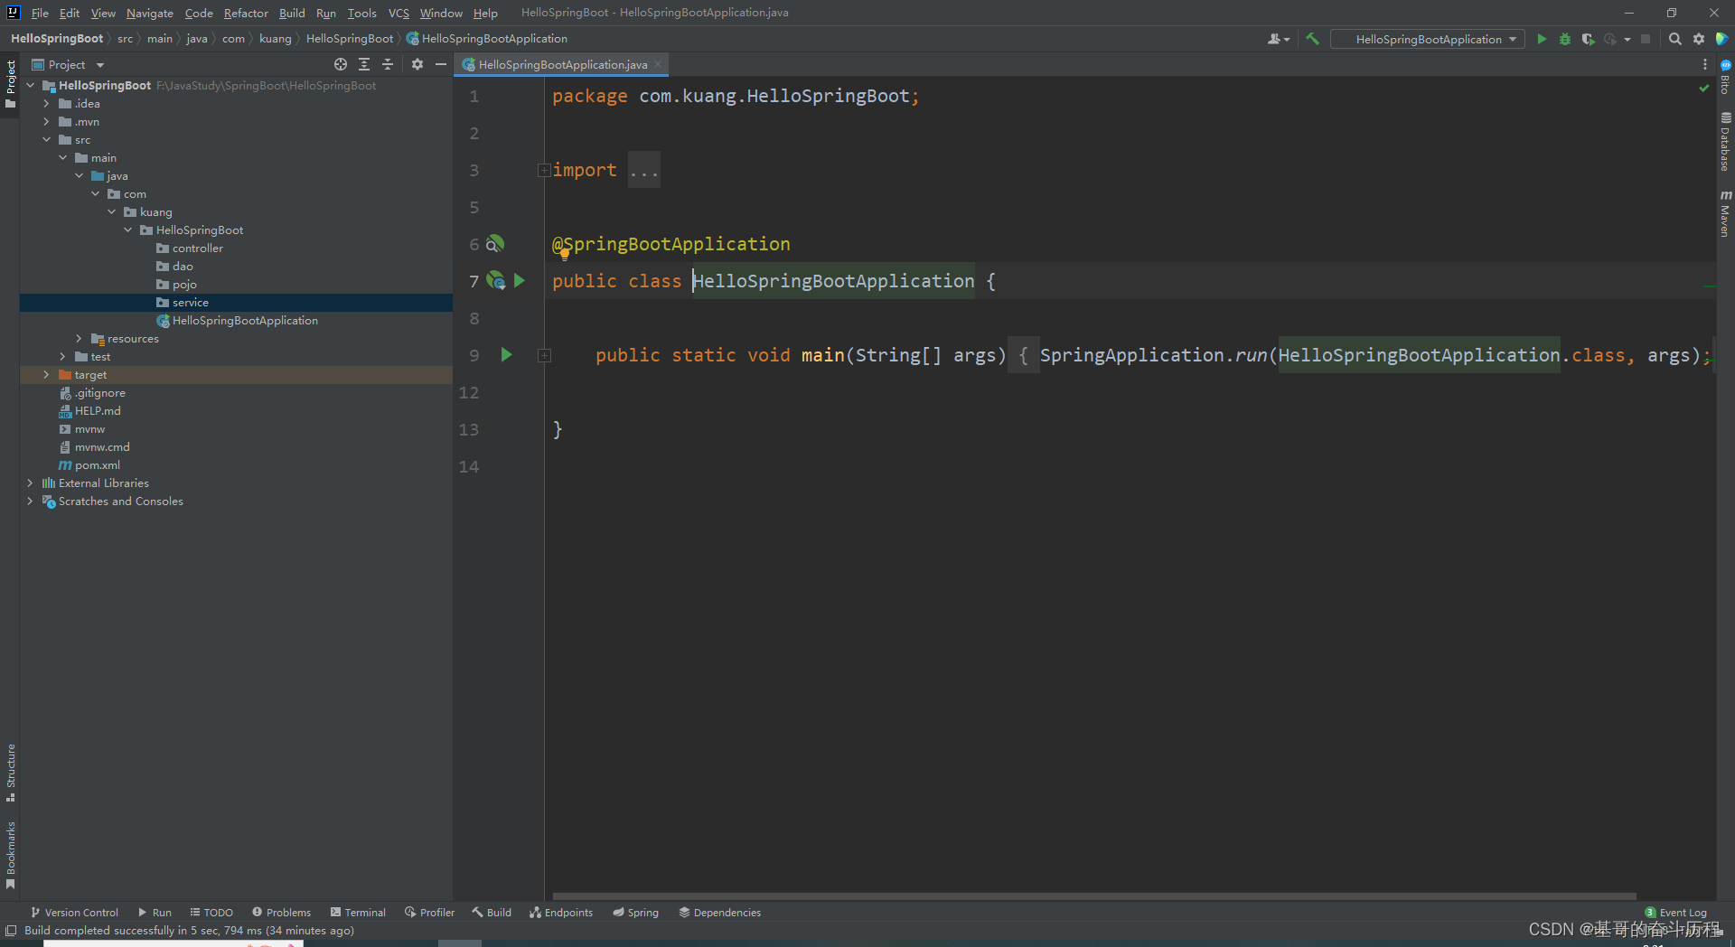The height and width of the screenshot is (947, 1735).
Task: Expand the External Libraries node
Action: point(30,483)
